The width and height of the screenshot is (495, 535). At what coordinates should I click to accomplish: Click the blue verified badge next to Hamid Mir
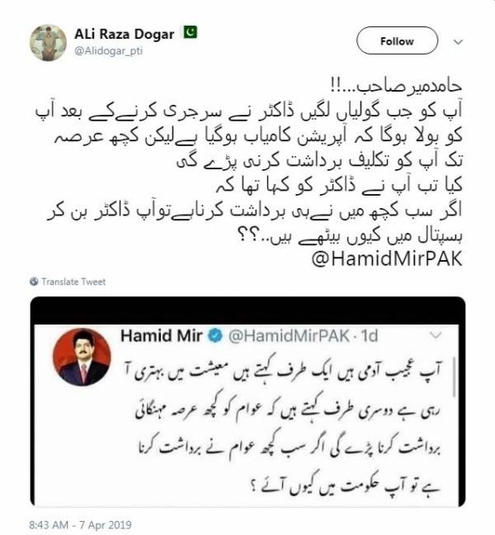click(x=214, y=336)
